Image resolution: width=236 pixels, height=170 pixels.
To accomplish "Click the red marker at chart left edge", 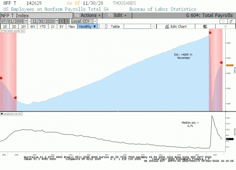I will coord(1,78).
